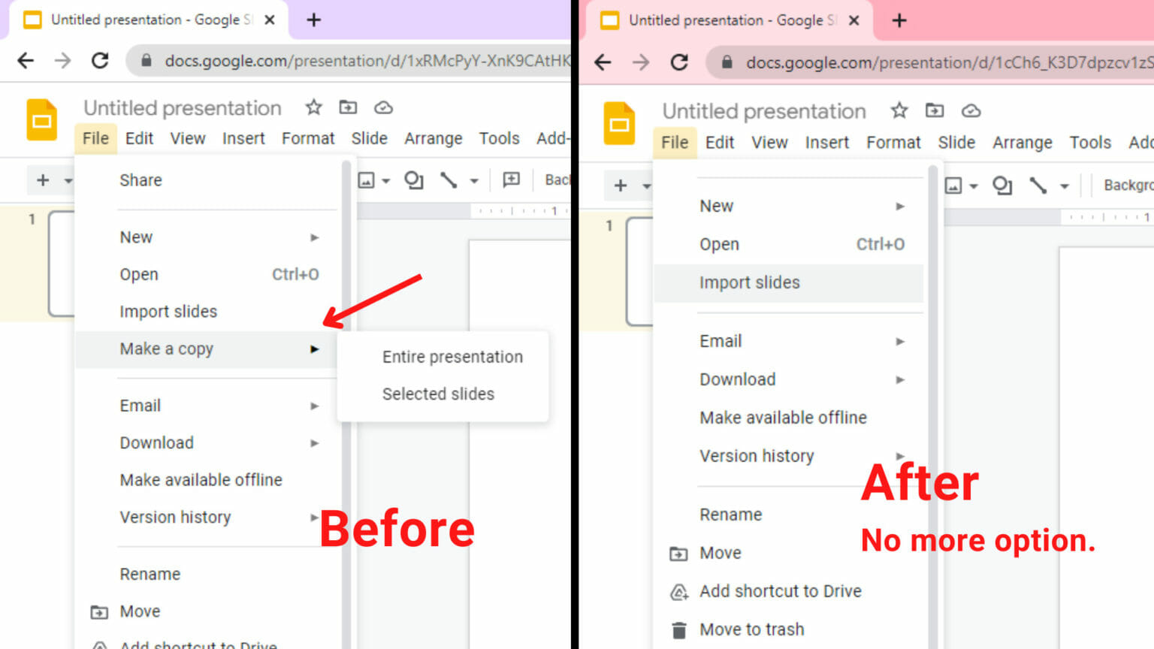This screenshot has height=649, width=1154.
Task: Open the Slide menu
Action: (369, 138)
